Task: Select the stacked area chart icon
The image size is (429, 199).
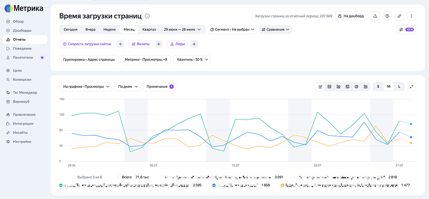Action: coord(329,87)
